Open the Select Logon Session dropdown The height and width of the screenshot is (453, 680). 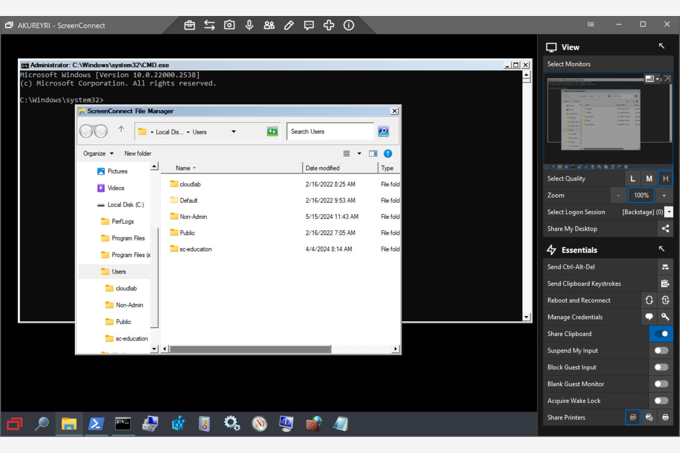pyautogui.click(x=669, y=212)
